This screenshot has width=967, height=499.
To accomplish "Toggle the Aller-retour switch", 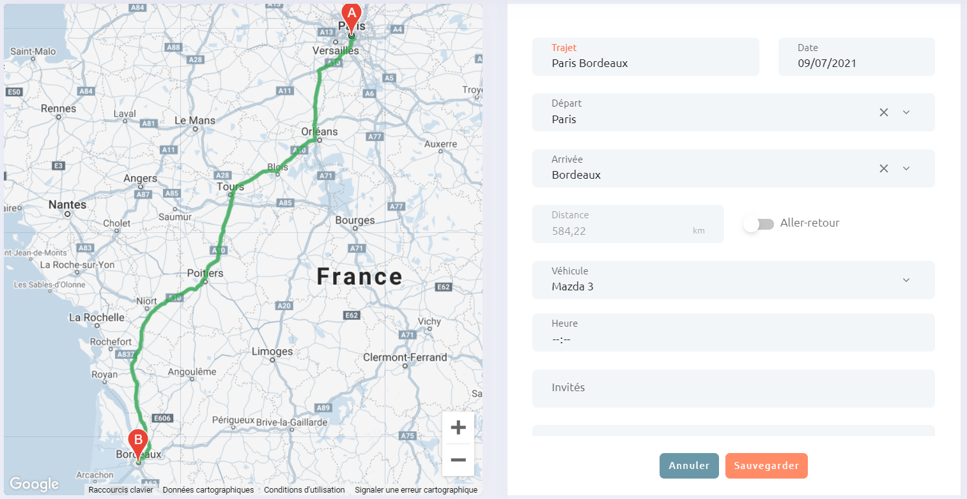I will pos(759,224).
